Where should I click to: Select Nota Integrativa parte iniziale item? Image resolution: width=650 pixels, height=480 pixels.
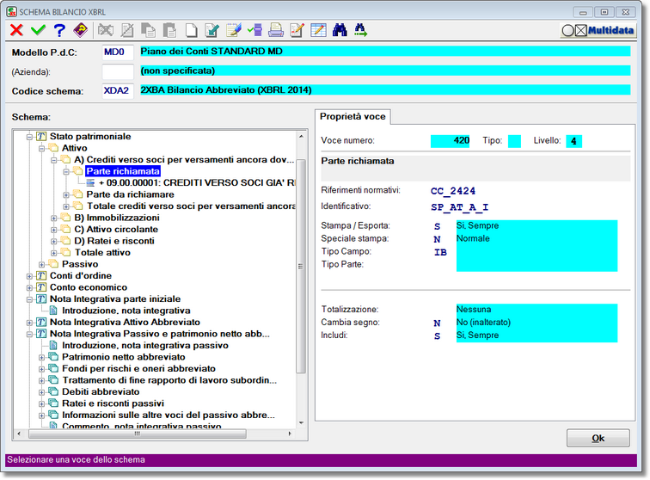[x=115, y=299]
